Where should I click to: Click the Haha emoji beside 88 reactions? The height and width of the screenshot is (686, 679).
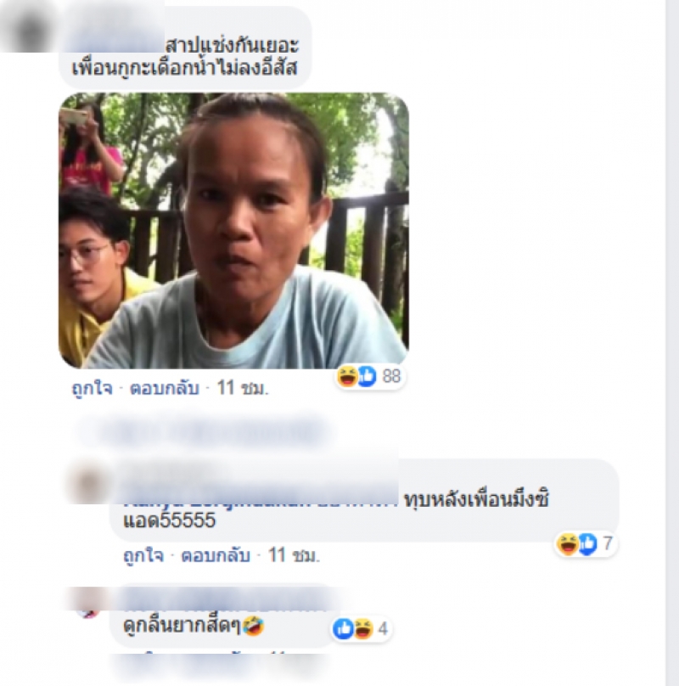tap(347, 376)
